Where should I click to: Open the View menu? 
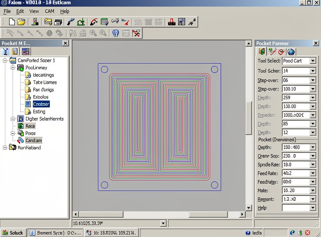click(x=34, y=11)
